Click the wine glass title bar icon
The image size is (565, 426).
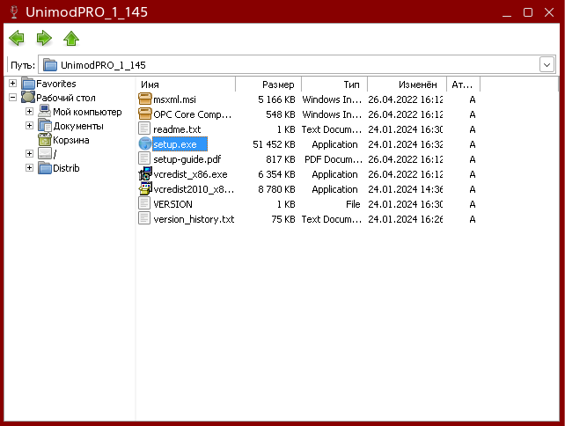[14, 12]
